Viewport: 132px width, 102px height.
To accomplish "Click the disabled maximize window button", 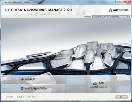I will (x=122, y=2).
